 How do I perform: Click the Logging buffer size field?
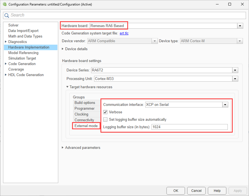189,127
